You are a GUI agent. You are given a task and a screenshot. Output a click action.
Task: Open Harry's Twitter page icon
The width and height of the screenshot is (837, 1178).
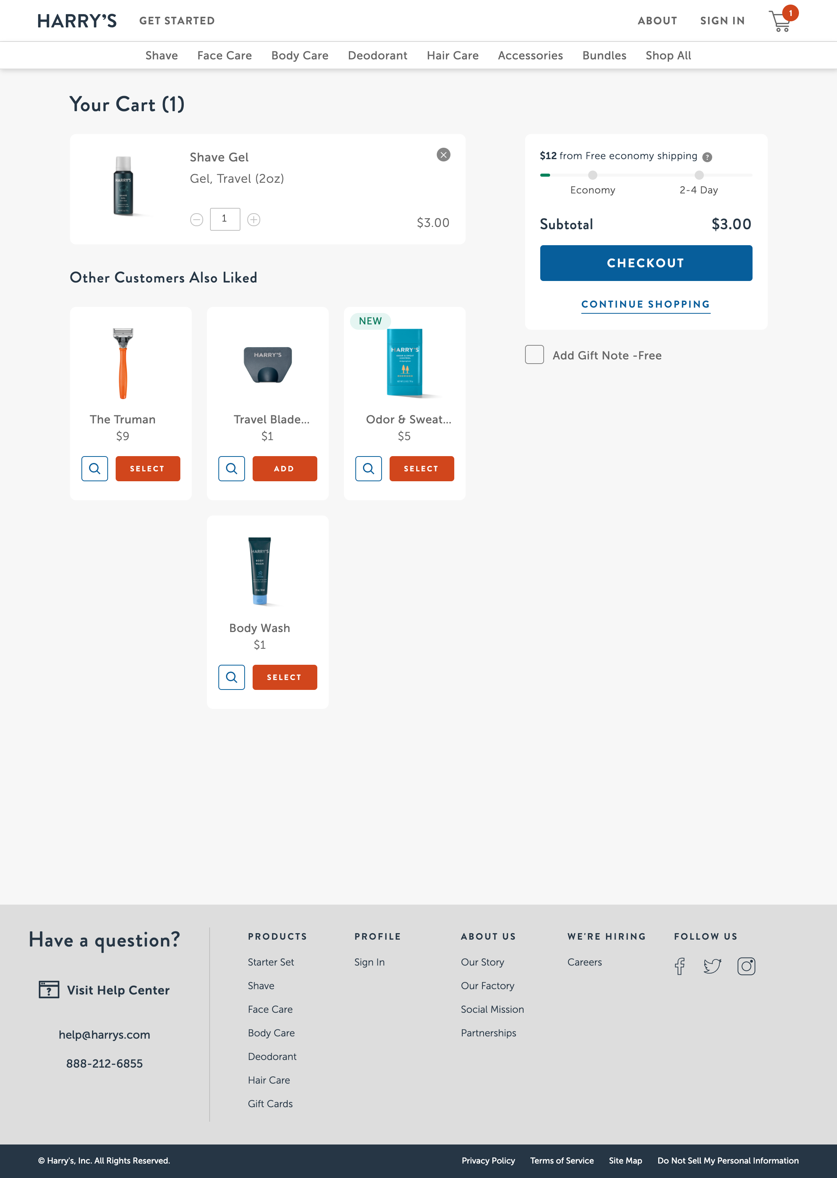(x=713, y=966)
